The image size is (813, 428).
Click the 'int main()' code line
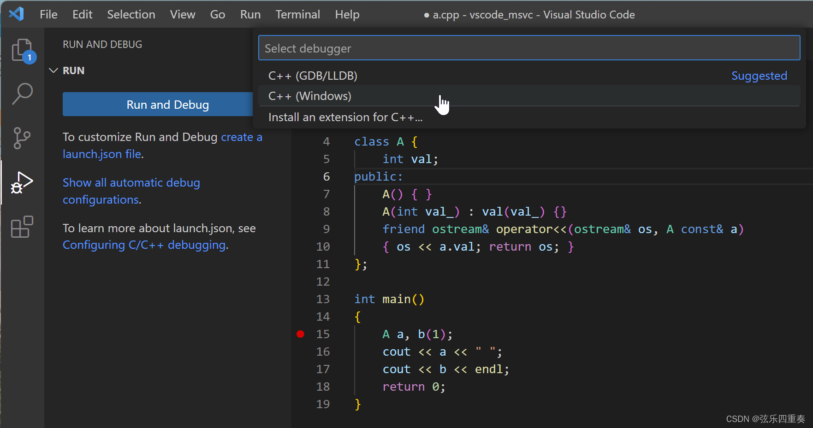(389, 299)
